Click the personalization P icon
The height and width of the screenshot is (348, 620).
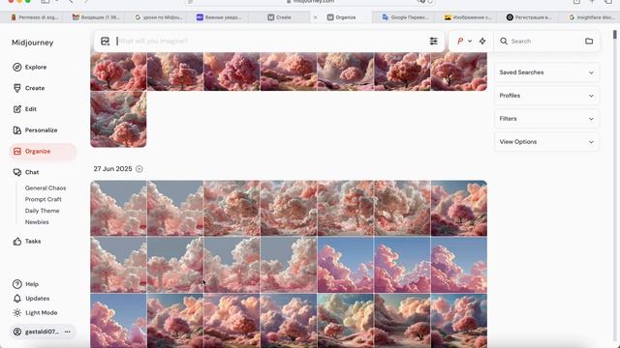pyautogui.click(x=460, y=41)
